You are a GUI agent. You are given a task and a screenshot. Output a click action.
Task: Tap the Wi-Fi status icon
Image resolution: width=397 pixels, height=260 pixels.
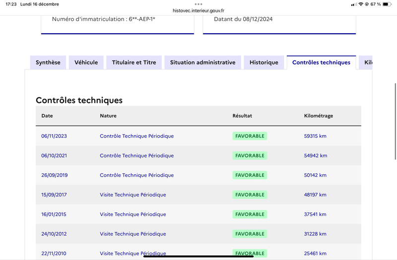pyautogui.click(x=361, y=4)
